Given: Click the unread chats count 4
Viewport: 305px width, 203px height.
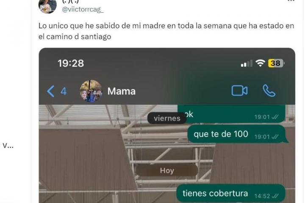Looking at the screenshot, I should pos(64,91).
